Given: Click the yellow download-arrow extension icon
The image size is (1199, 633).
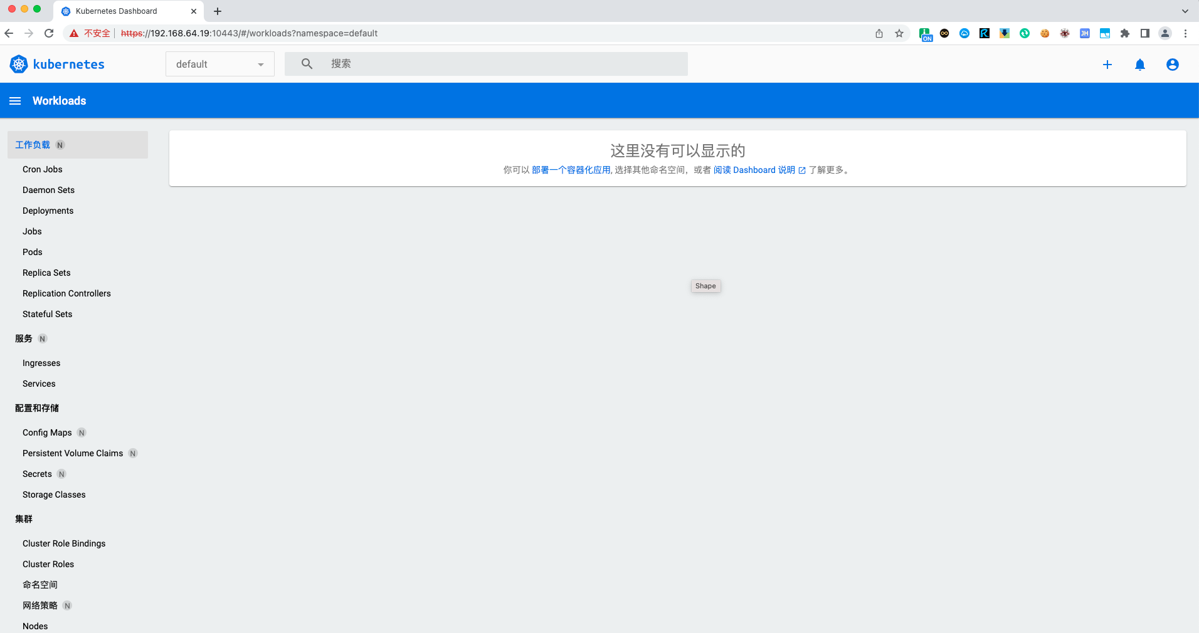Looking at the screenshot, I should 1005,33.
